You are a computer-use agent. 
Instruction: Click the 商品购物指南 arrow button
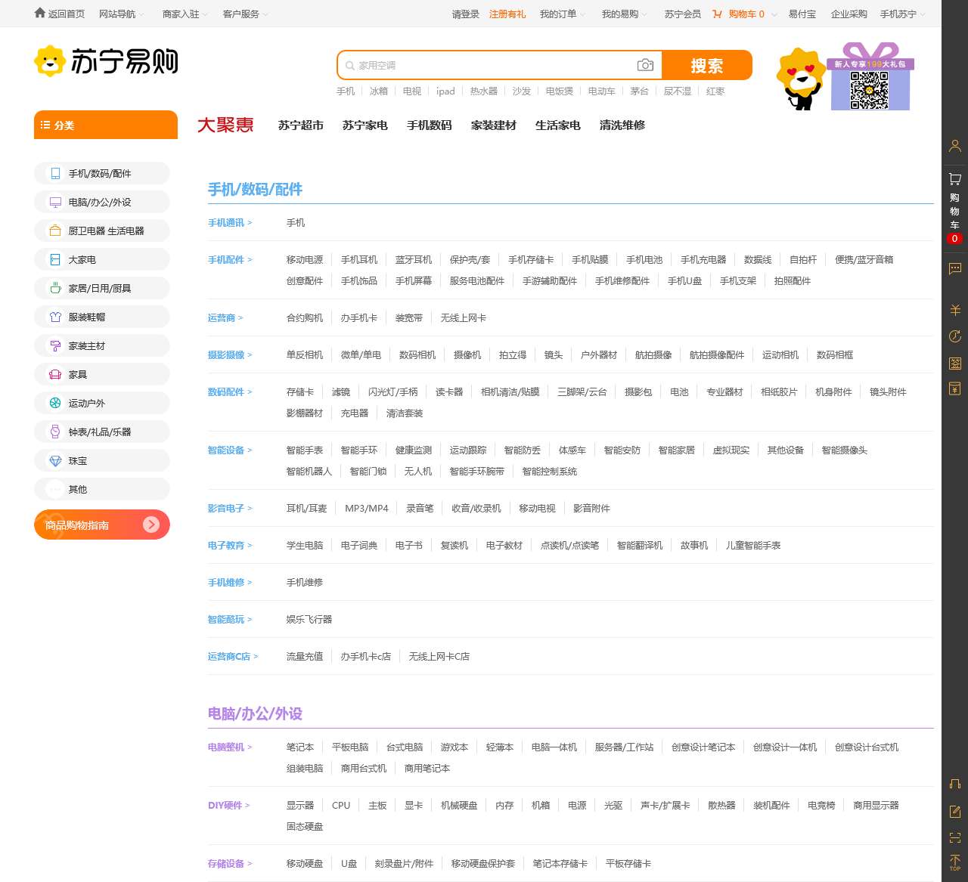click(x=151, y=525)
